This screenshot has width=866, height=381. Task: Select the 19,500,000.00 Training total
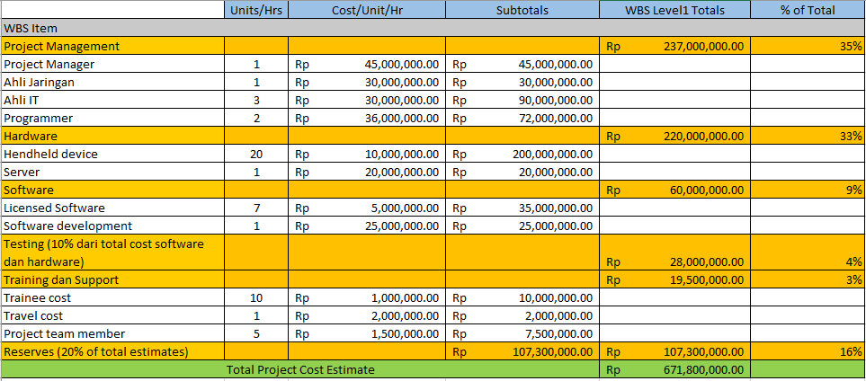pos(675,279)
